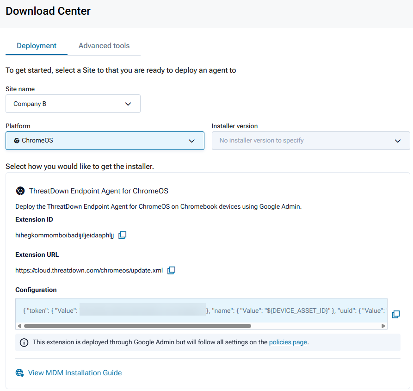This screenshot has height=391, width=413.
Task: Click the Installer version label
Action: pos(234,126)
